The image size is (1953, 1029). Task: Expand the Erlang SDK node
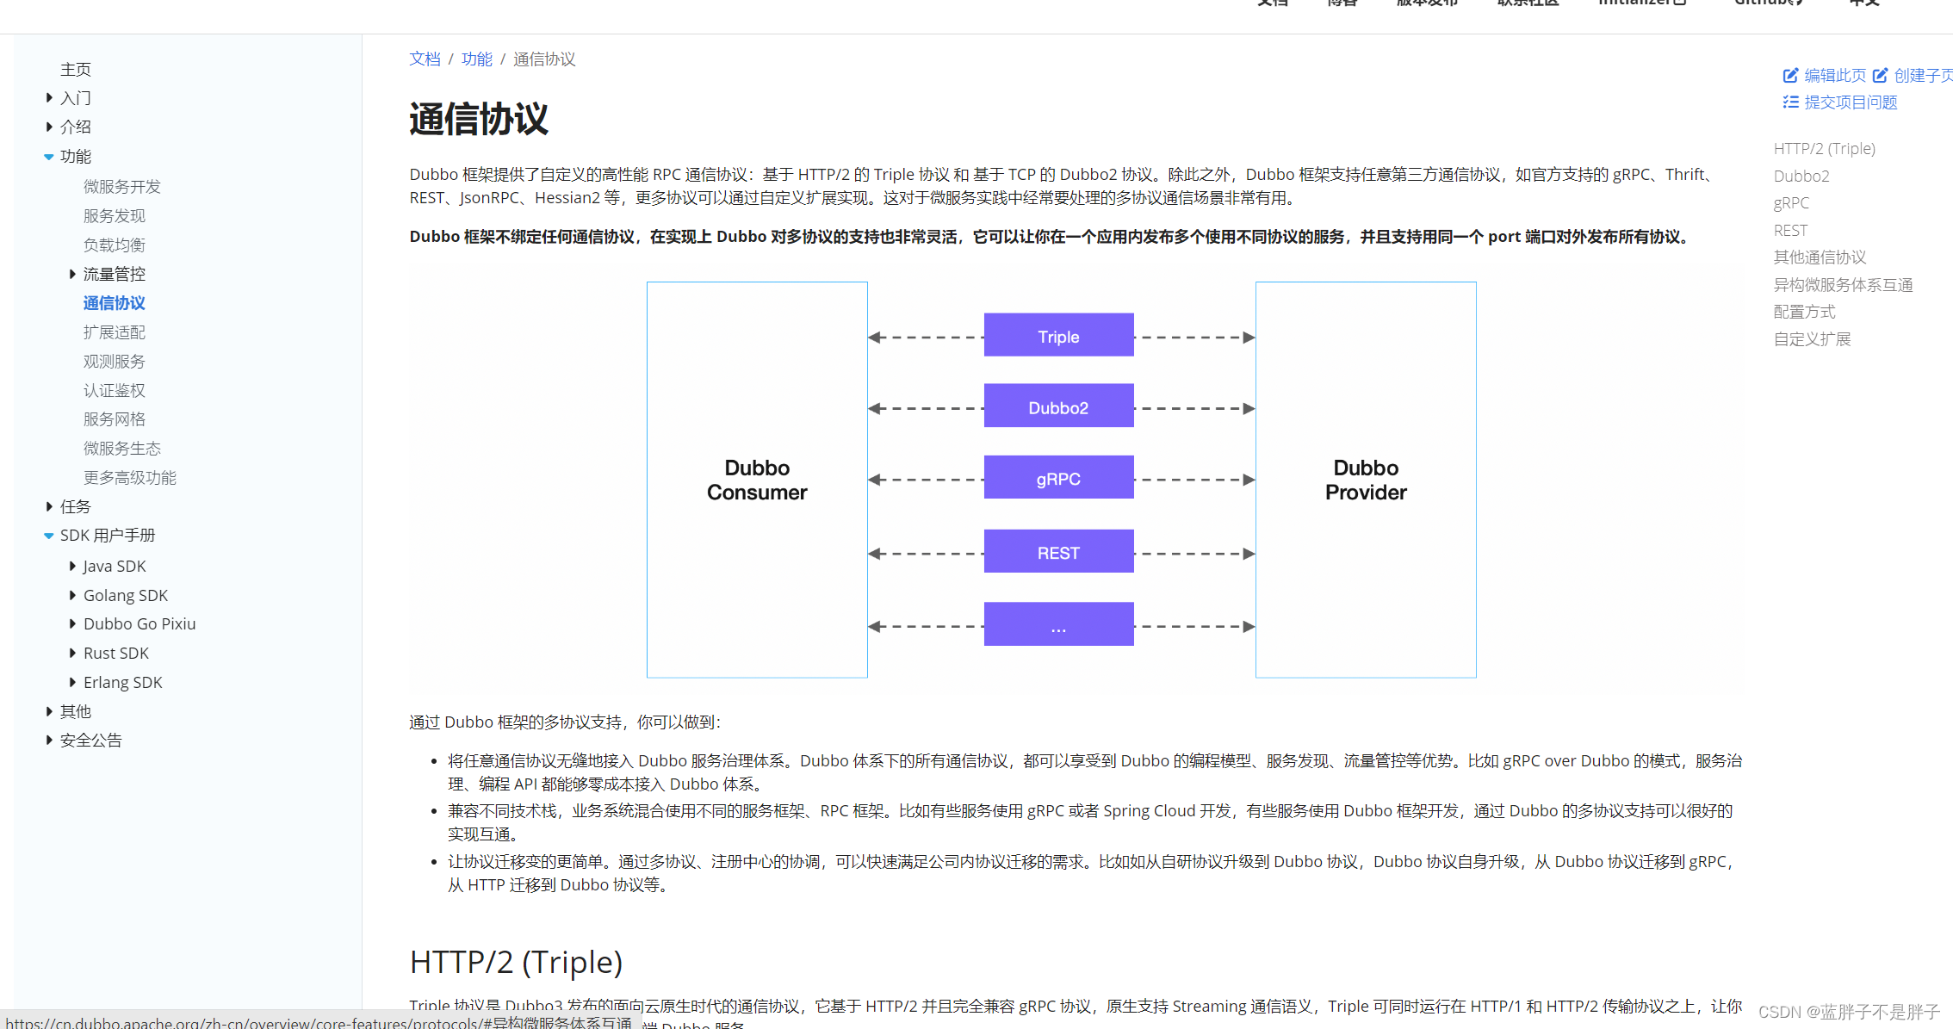[72, 682]
